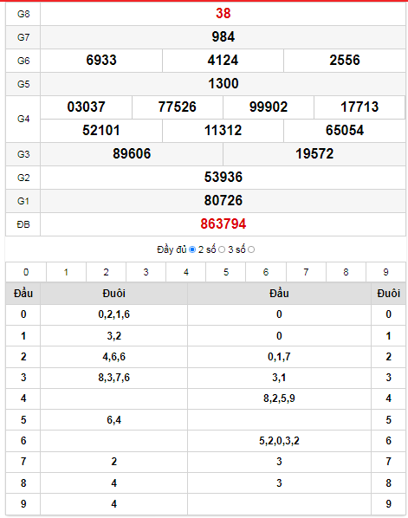This screenshot has width=408, height=518.
Task: Choose digit filter tab 3
Action: point(146,272)
